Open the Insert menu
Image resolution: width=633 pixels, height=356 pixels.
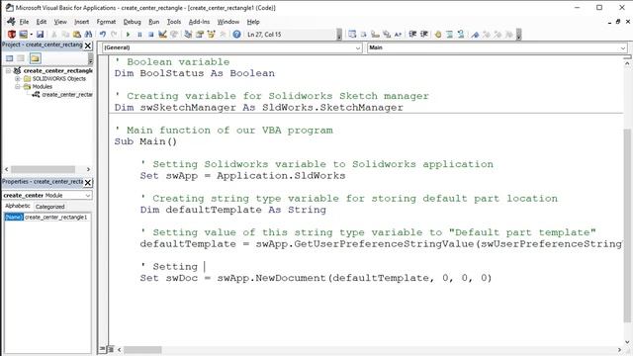(81, 22)
